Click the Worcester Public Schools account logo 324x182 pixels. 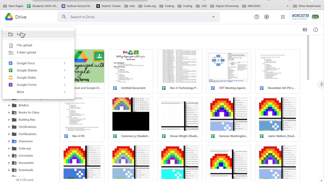(305, 17)
